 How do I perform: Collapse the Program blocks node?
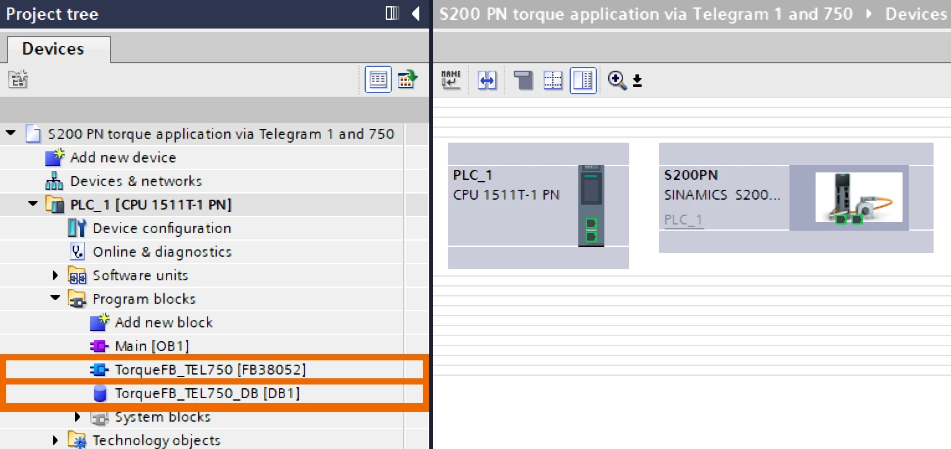[x=55, y=298]
